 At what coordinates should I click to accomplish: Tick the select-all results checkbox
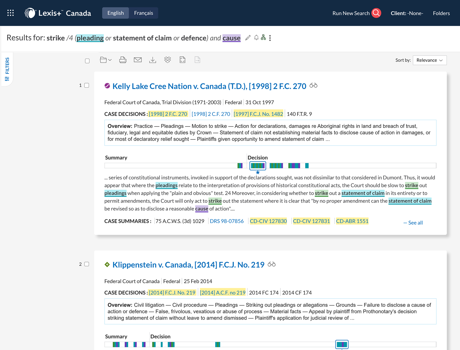pos(87,61)
